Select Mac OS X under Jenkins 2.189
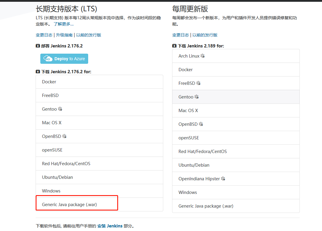322x231 pixels. pyautogui.click(x=236, y=110)
